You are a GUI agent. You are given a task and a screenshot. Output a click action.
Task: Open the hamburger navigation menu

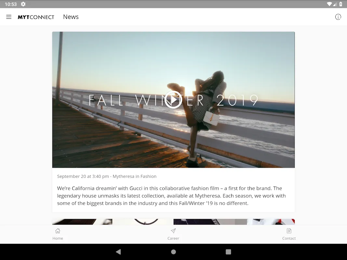[9, 17]
